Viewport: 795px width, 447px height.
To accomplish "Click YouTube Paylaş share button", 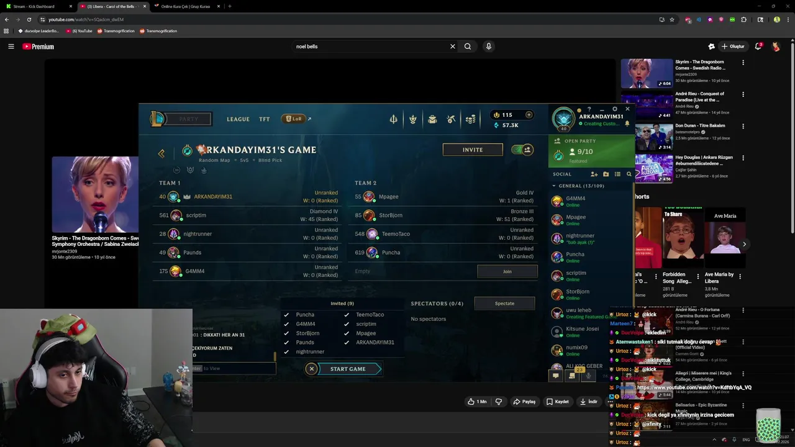I will click(524, 402).
